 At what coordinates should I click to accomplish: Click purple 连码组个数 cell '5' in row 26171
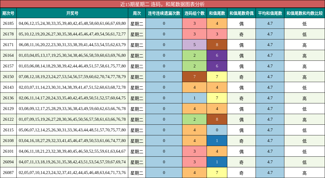(194, 45)
